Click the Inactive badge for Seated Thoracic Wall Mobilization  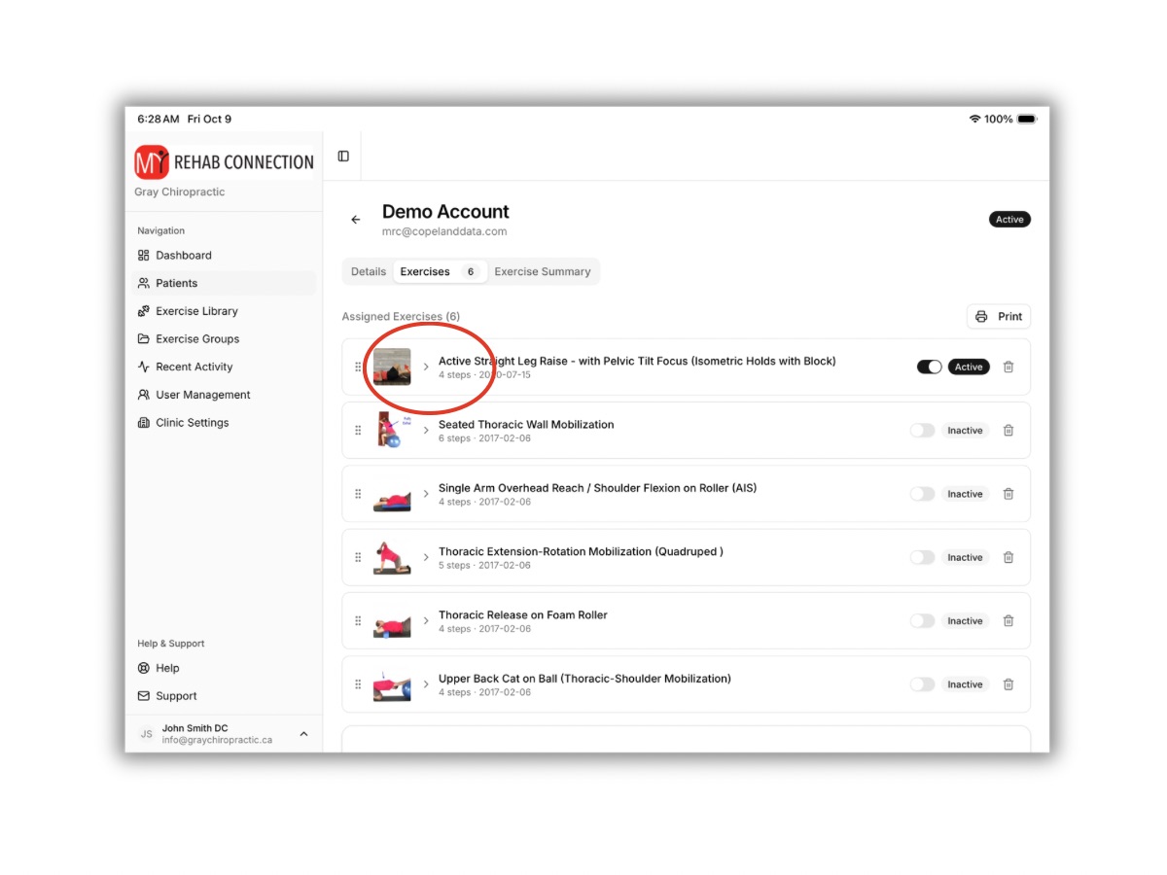point(965,431)
